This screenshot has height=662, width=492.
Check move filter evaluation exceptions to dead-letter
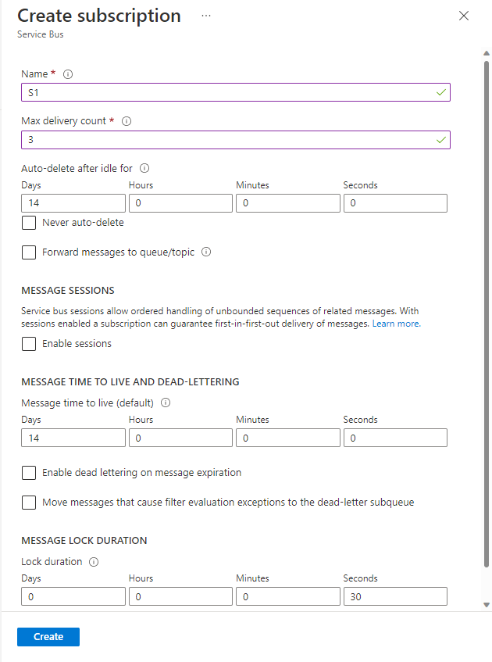click(29, 503)
